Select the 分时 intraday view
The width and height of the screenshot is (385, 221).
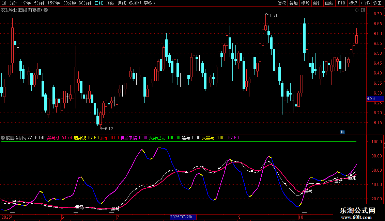tap(13, 3)
